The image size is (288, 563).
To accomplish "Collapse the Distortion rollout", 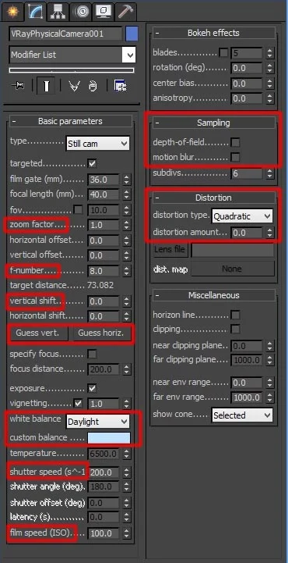I will click(214, 198).
